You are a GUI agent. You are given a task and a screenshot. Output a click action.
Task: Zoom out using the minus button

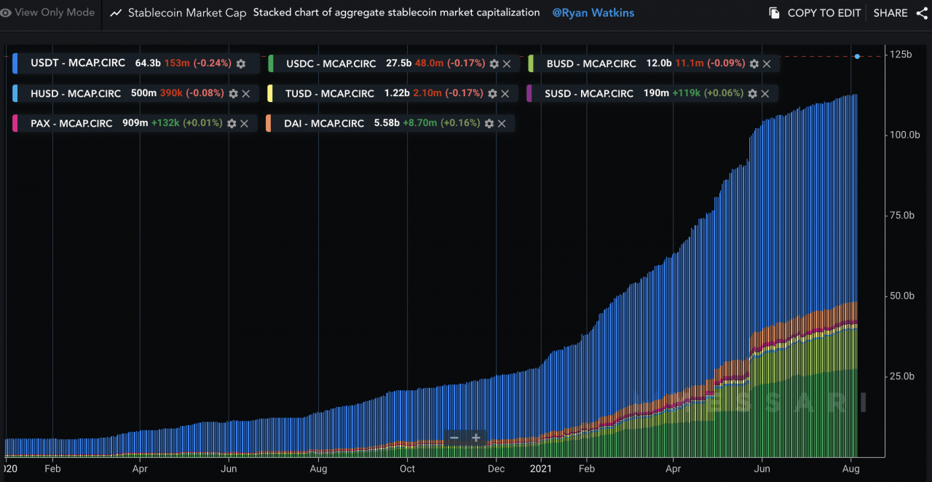point(454,438)
